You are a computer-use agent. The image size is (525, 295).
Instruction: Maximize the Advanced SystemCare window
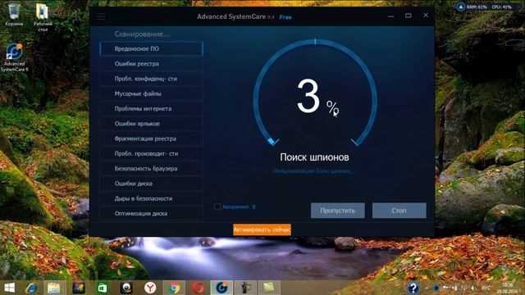click(x=409, y=16)
